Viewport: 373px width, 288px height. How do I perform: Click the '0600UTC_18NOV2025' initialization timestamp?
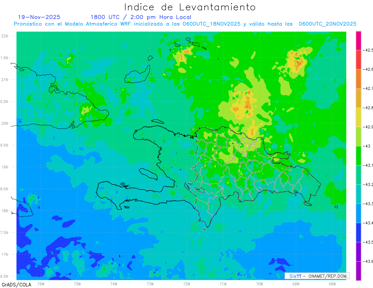(211, 24)
